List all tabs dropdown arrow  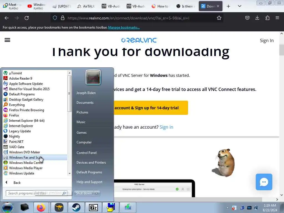click(x=239, y=6)
